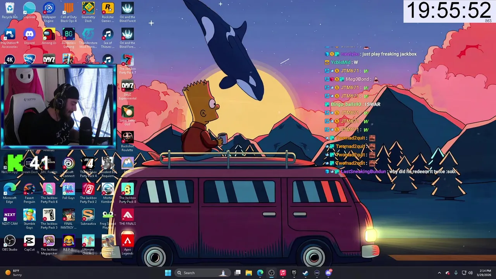The width and height of the screenshot is (496, 279).
Task: Select the FINAL FANTASY desktop icon
Action: [x=69, y=219]
